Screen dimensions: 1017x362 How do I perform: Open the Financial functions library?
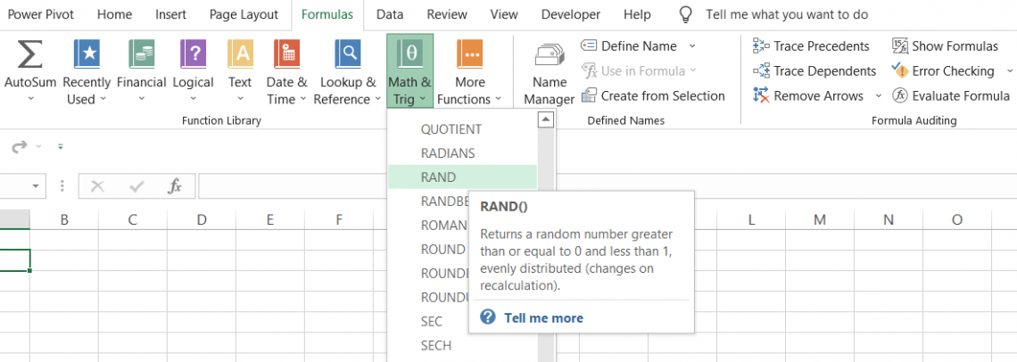141,55
